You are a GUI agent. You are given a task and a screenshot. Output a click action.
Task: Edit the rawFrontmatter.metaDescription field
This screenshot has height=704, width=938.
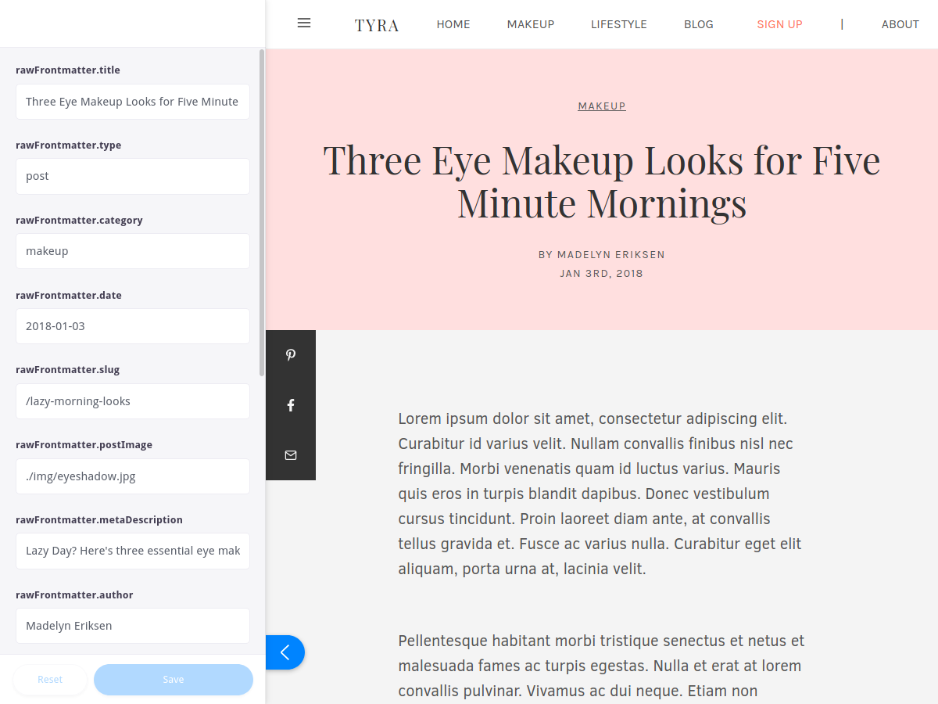coord(133,551)
